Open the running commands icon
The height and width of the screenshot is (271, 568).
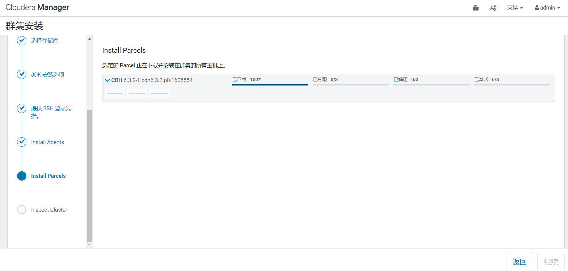pyautogui.click(x=493, y=8)
